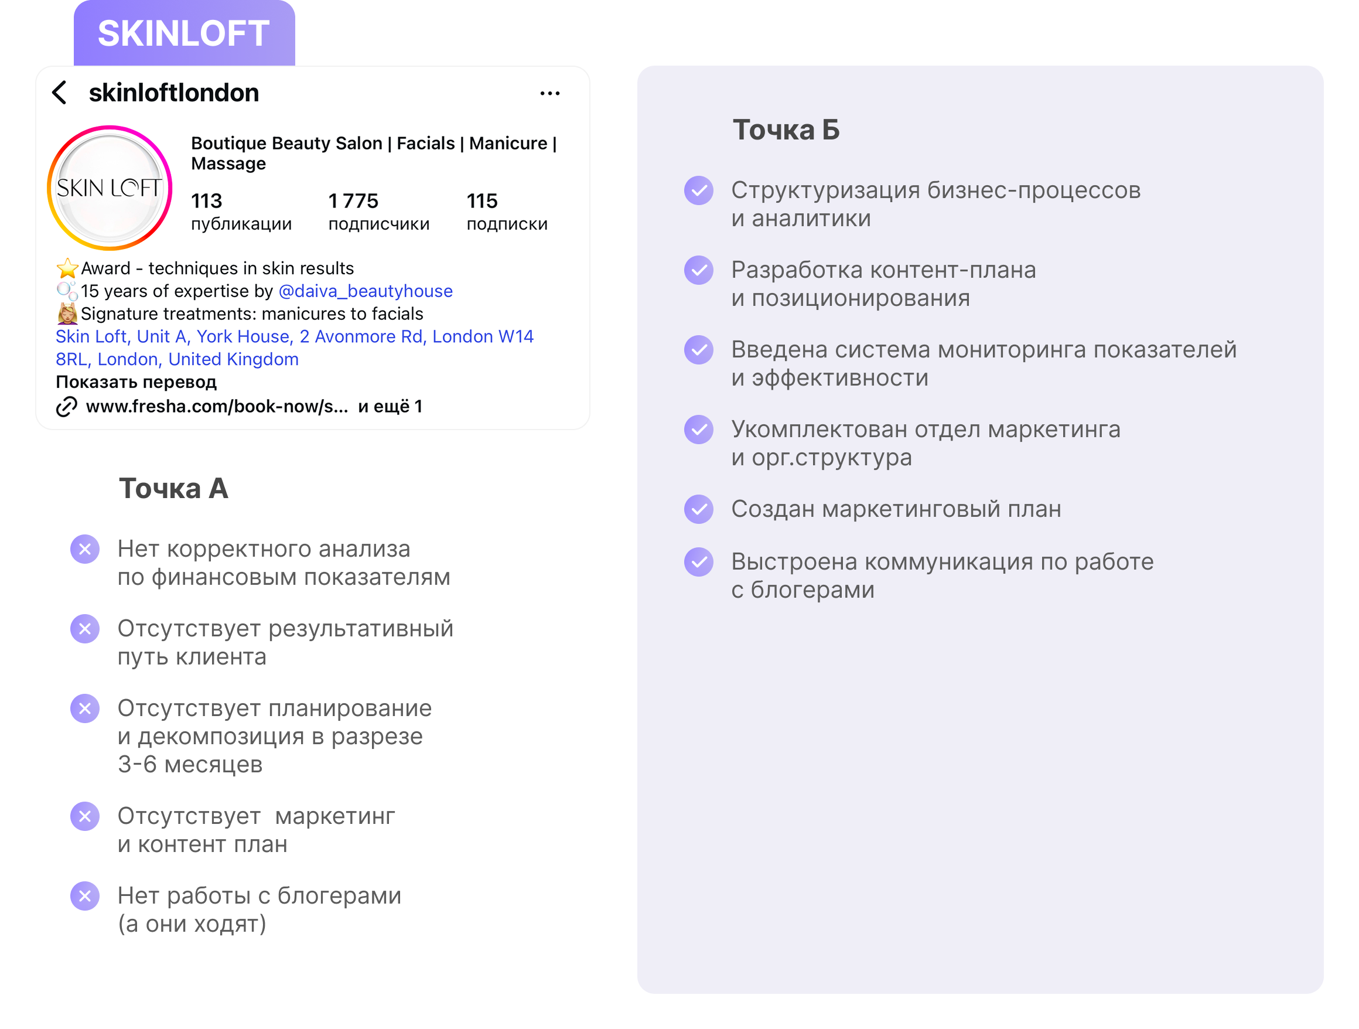The image size is (1359, 1029).
Task: Open the three-dots more options menu
Action: pyautogui.click(x=549, y=93)
